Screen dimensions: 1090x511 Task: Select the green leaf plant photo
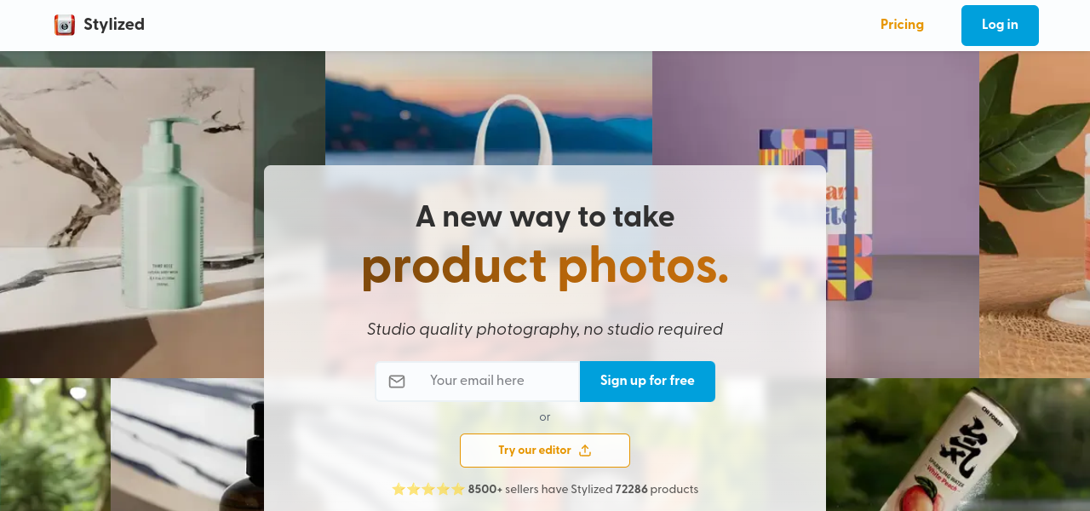[x=1035, y=215]
